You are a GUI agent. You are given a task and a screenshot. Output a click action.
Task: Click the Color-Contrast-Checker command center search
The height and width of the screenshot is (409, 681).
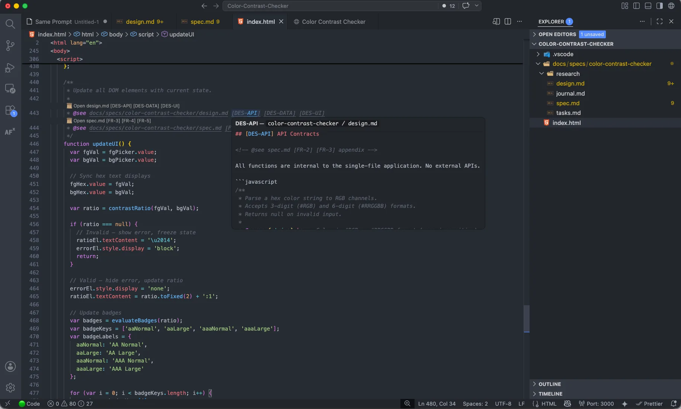click(330, 6)
